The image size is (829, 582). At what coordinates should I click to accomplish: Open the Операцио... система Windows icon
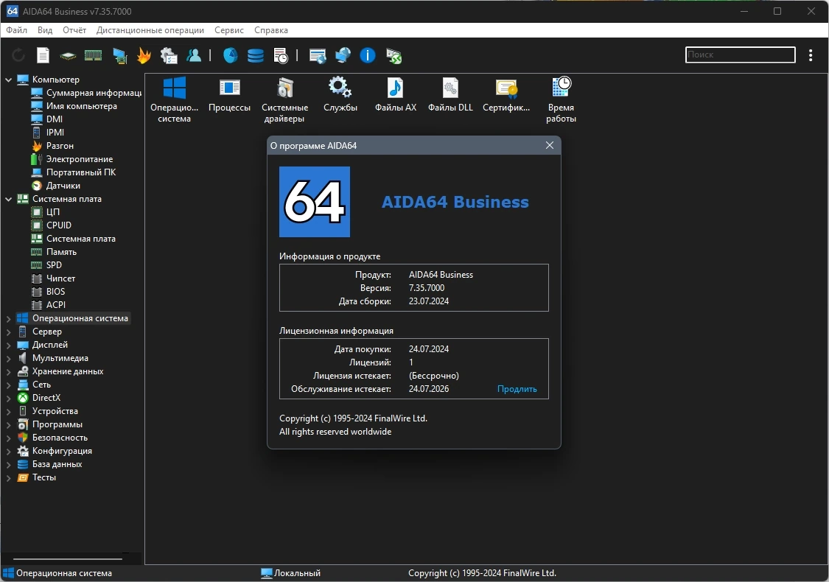click(174, 99)
